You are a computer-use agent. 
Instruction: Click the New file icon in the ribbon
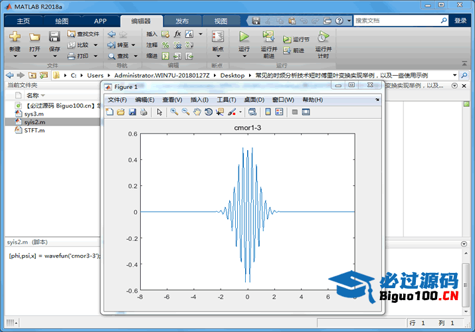[15, 37]
